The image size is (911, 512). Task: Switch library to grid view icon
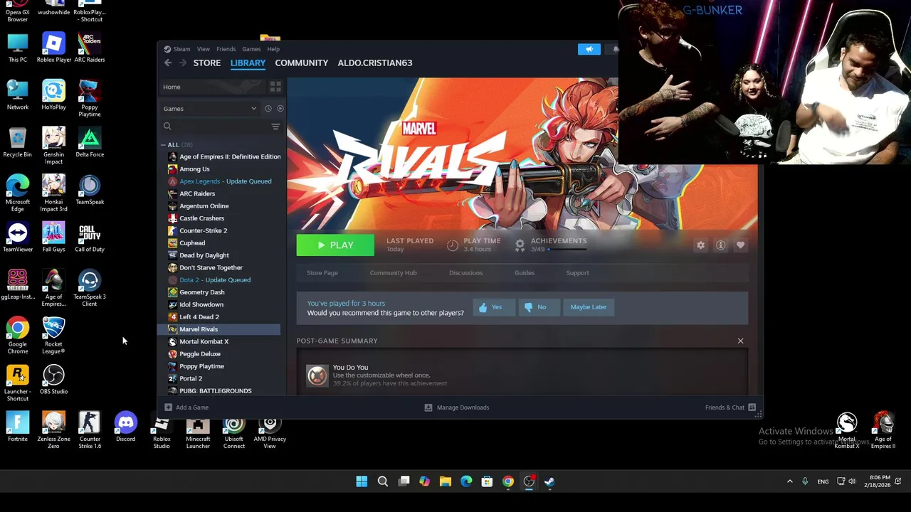point(275,87)
